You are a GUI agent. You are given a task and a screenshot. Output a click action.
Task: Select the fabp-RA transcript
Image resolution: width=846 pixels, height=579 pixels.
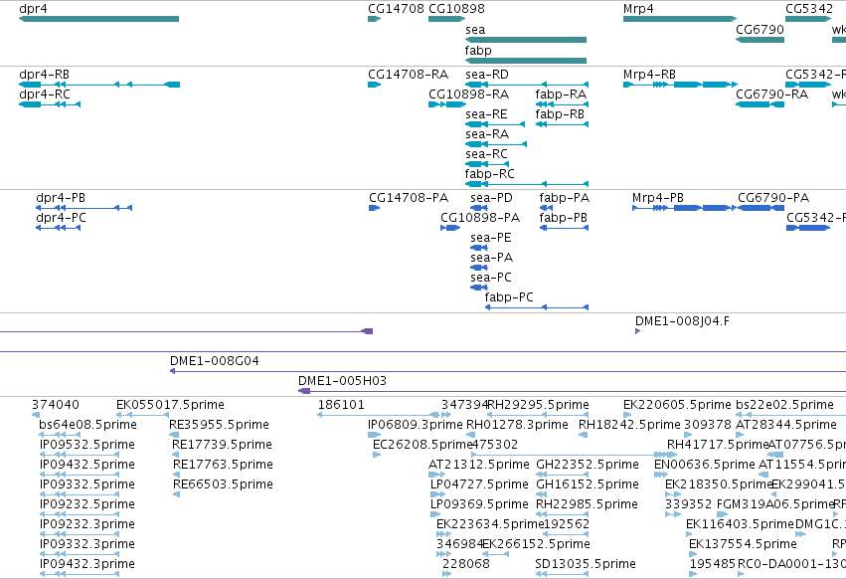tap(563, 104)
